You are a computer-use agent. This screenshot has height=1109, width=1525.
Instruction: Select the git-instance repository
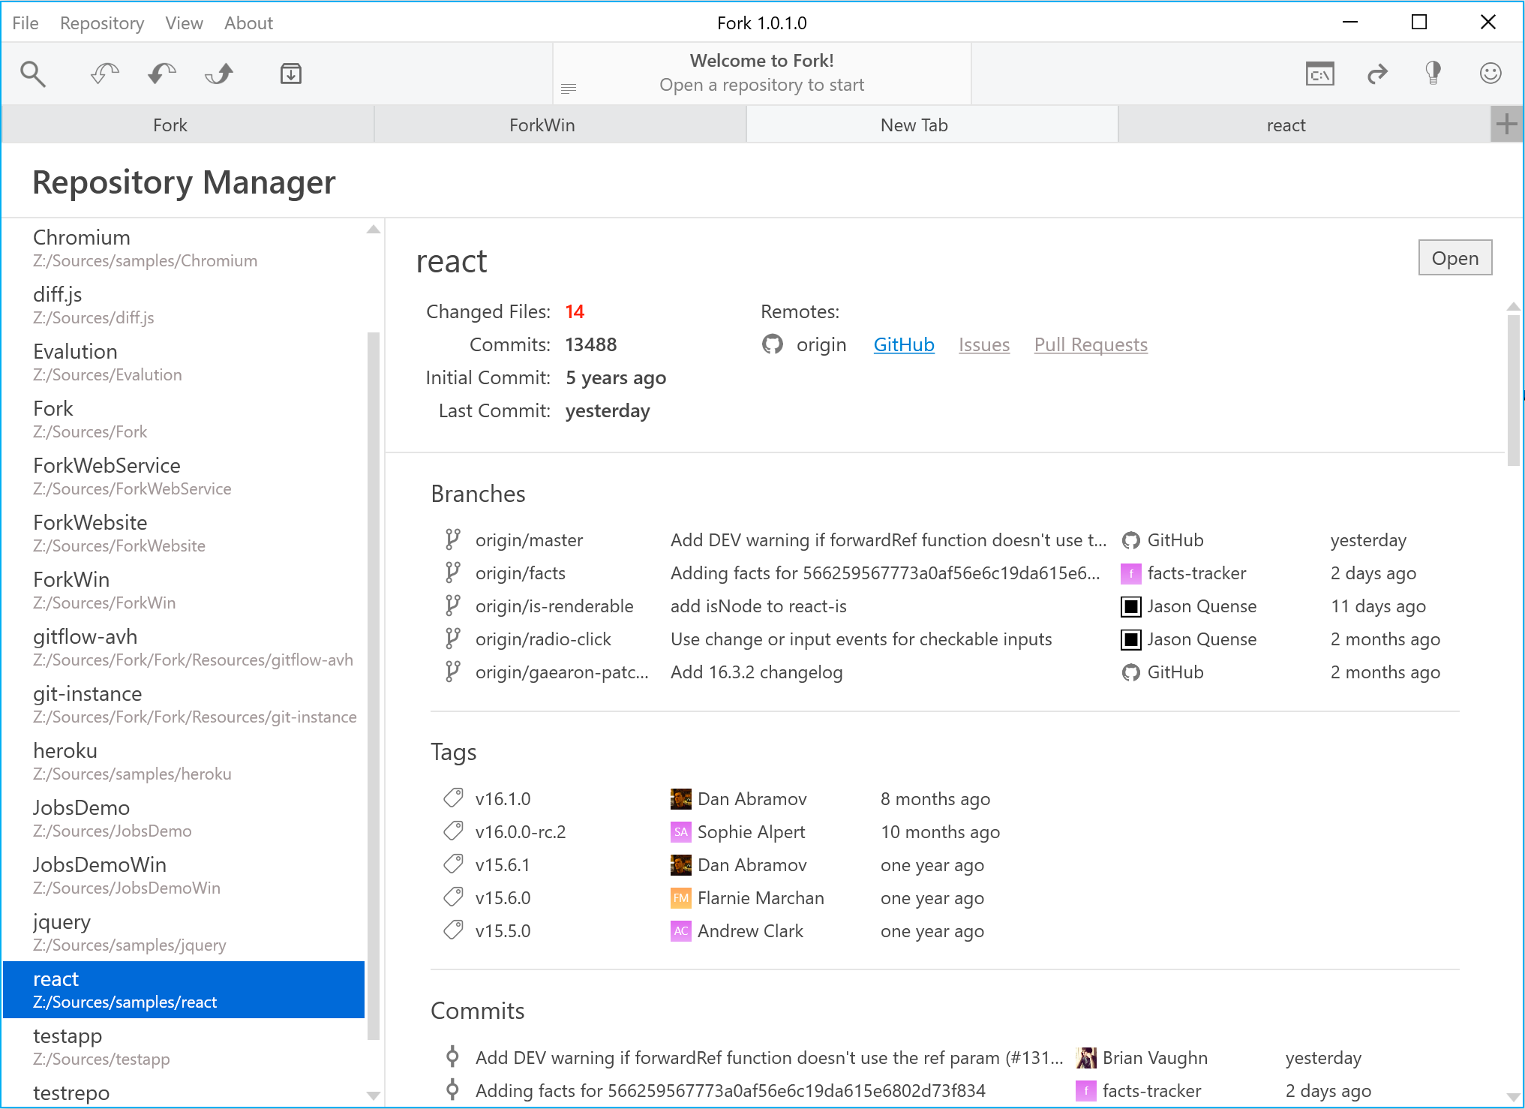point(184,704)
